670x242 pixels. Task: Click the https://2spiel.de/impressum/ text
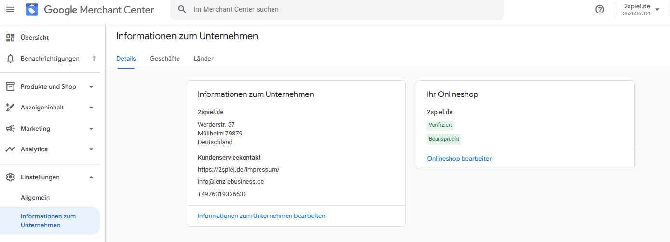238,170
